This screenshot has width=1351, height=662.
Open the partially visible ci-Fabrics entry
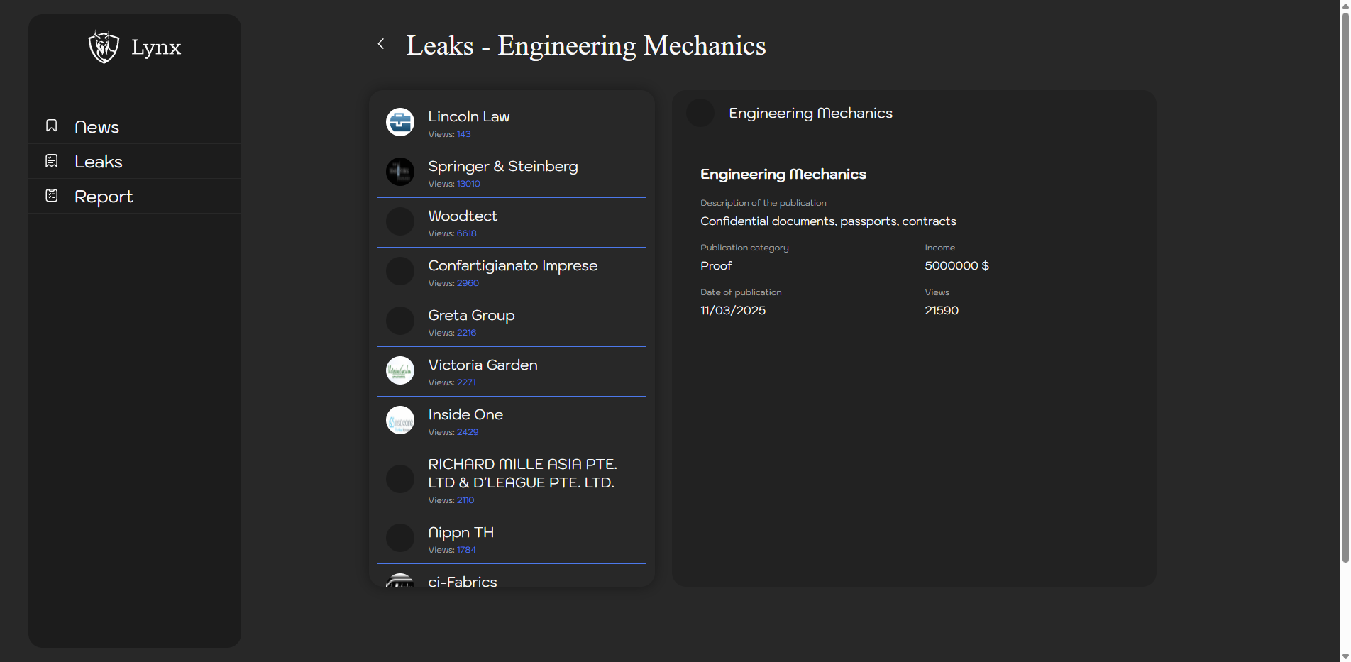(463, 580)
